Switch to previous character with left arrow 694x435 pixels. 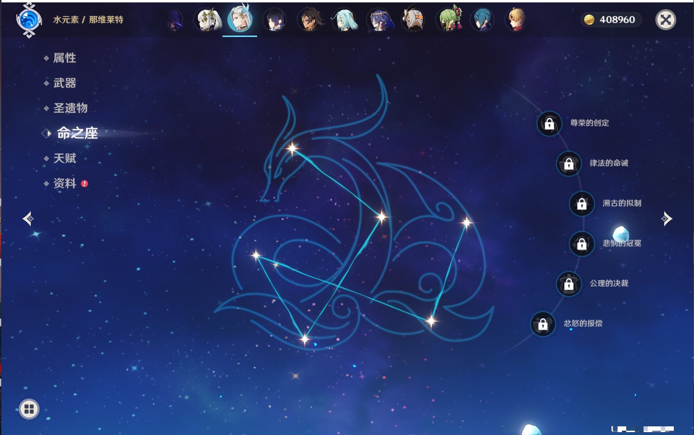[x=28, y=219]
